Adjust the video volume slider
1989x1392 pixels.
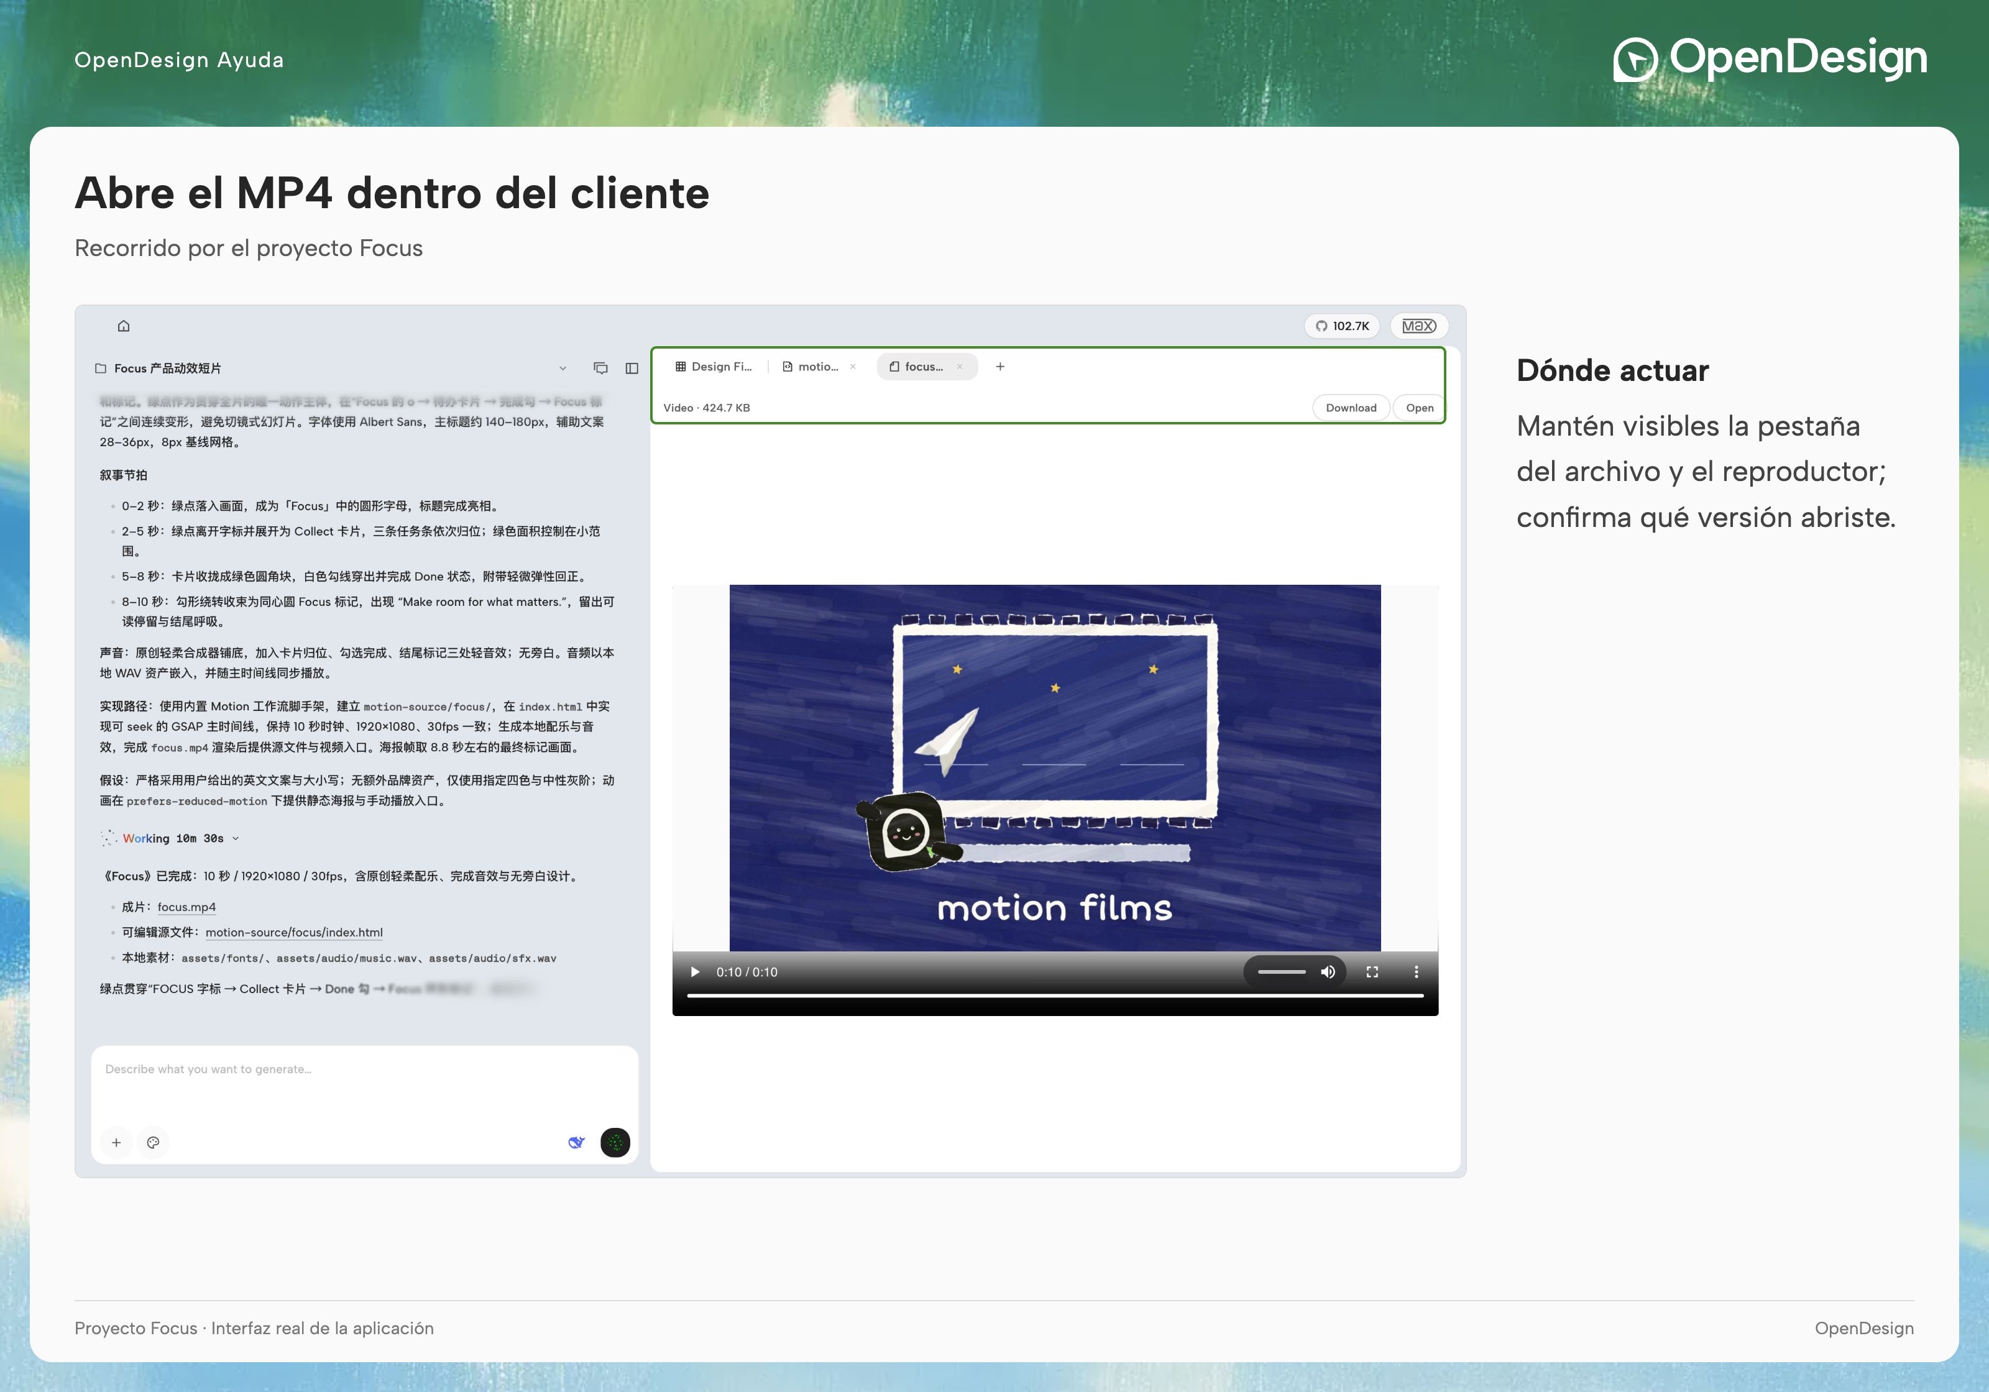click(1281, 972)
